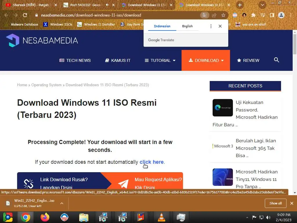Open Chrome's three-dot menu
The width and height of the screenshot is (297, 223).
click(291, 15)
